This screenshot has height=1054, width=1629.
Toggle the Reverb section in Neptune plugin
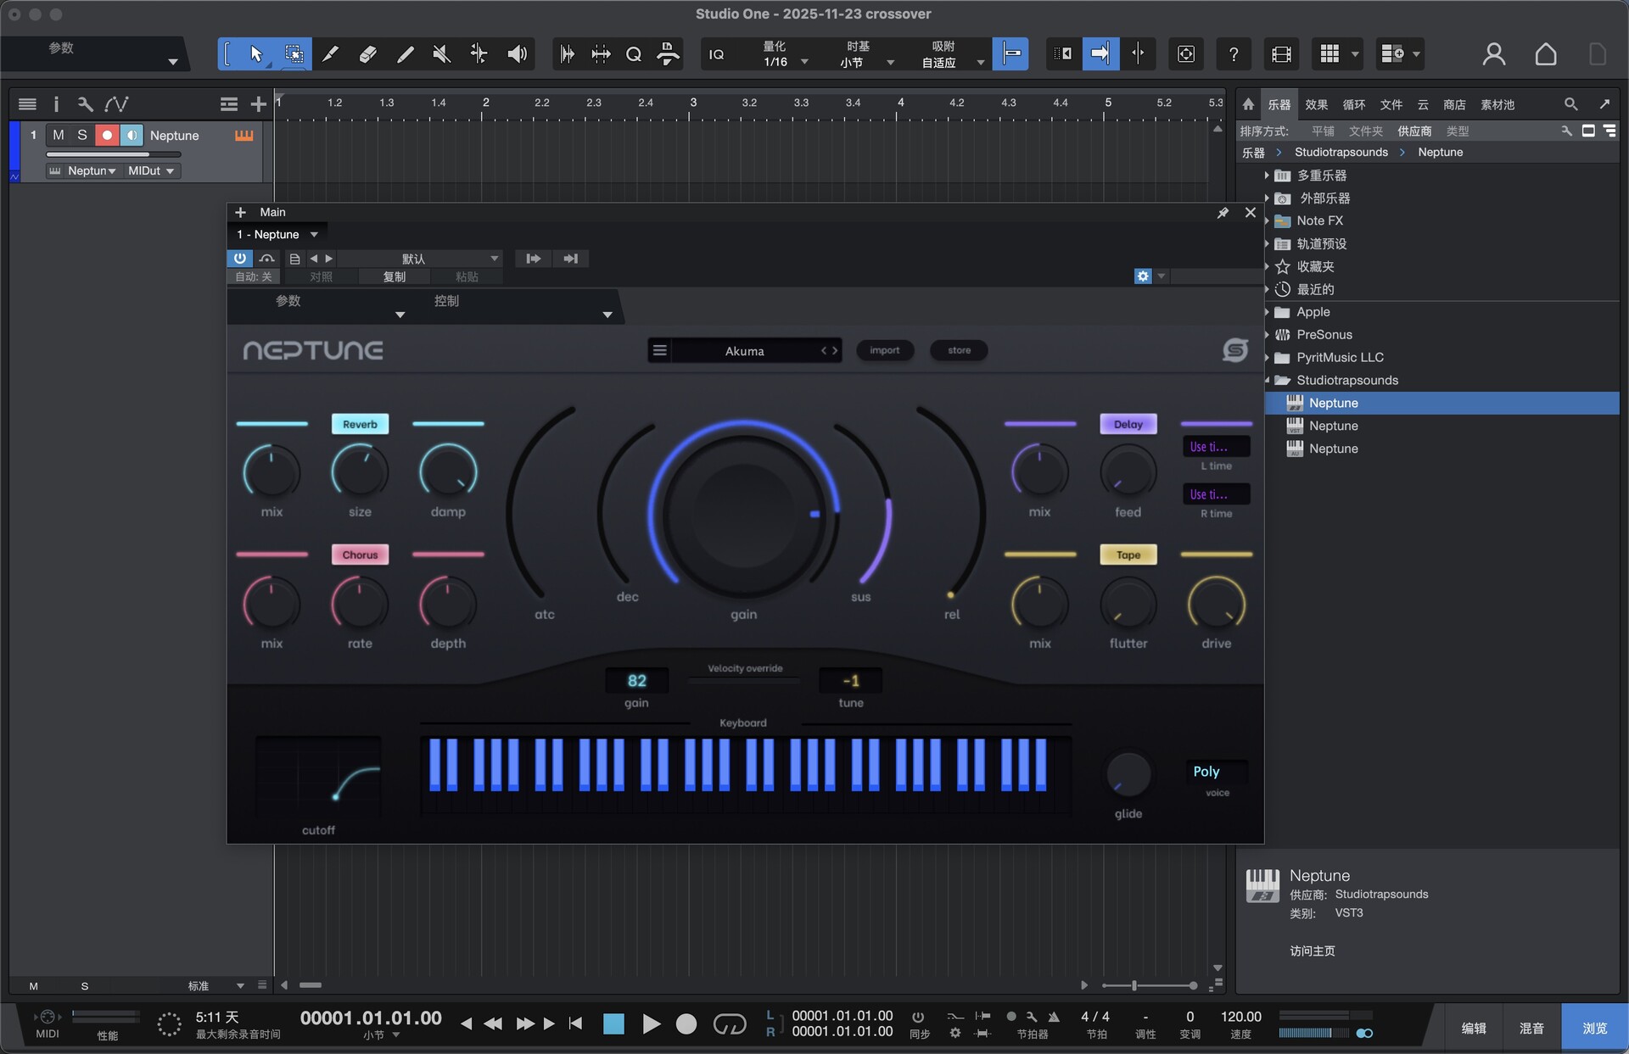[x=360, y=423]
